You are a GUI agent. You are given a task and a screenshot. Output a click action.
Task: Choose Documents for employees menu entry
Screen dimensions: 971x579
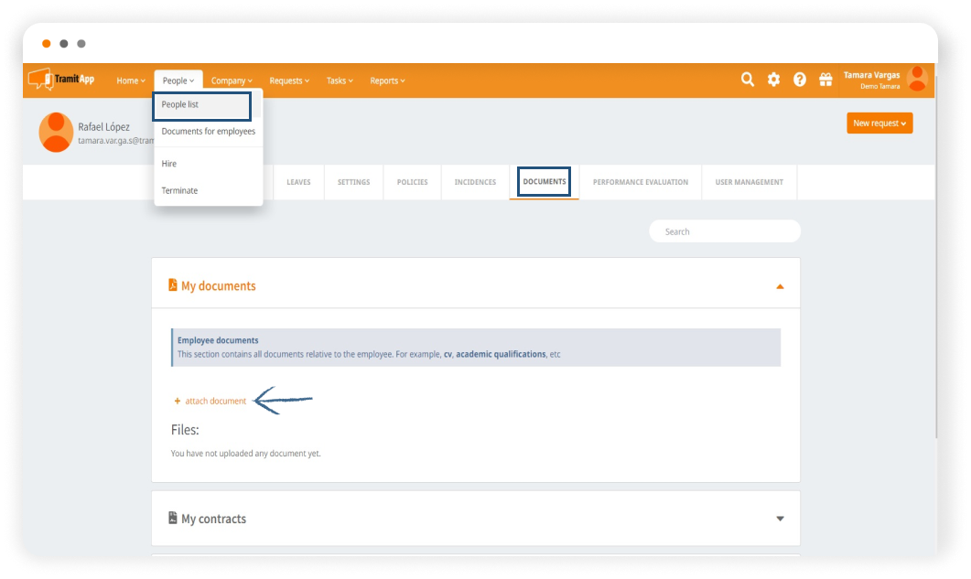pos(208,132)
